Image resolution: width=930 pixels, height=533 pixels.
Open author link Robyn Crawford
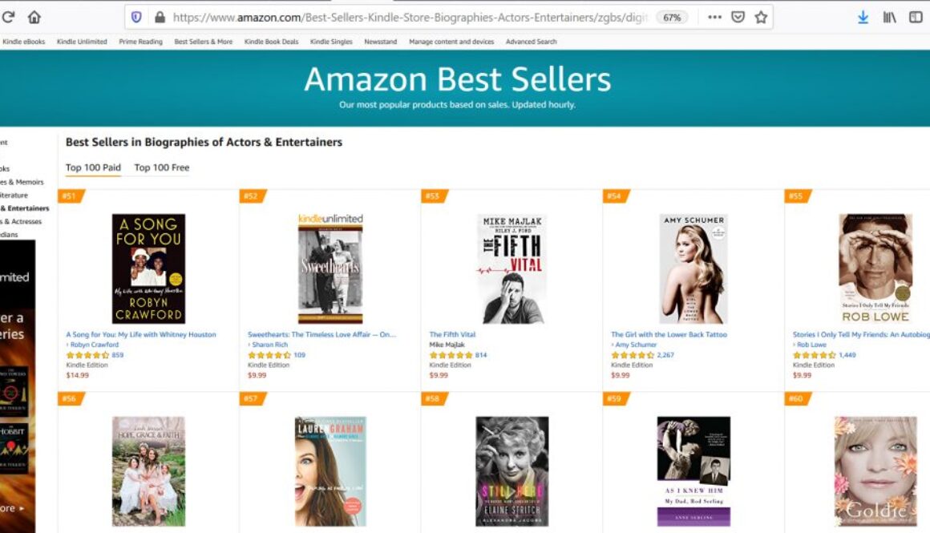point(94,345)
